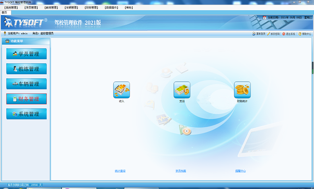Screen dimensions: 314x189
Task: Expand the 【数据操作】 menu
Action: (111, 8)
